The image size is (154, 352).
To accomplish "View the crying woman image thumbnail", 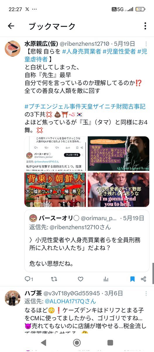I will point(118,153).
